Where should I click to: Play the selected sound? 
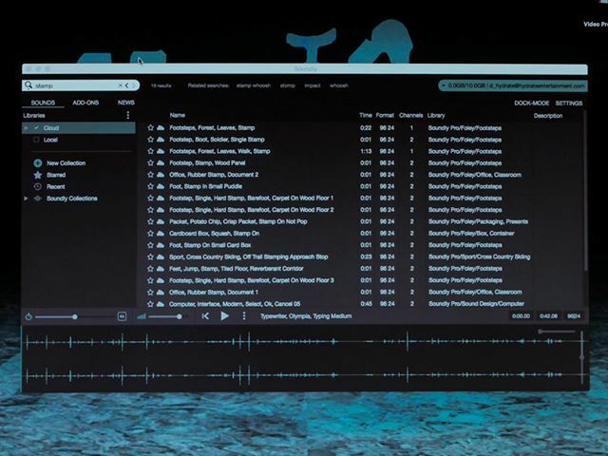(224, 316)
